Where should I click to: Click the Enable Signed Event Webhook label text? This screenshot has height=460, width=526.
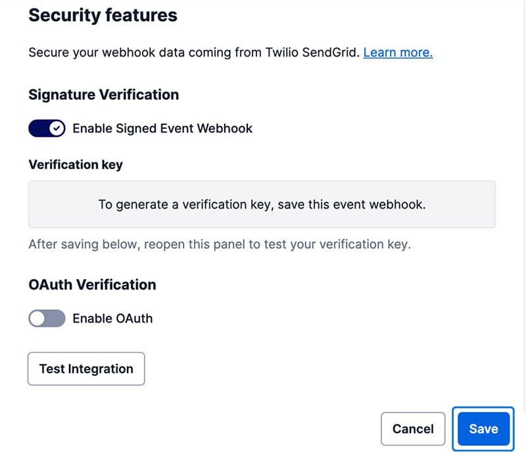coord(162,128)
